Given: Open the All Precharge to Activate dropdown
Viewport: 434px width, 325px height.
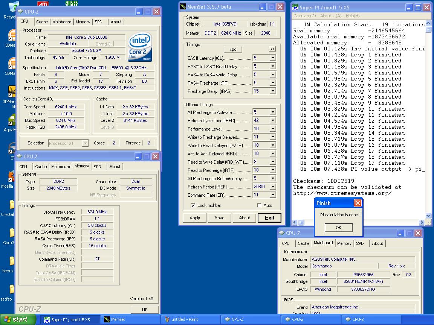Looking at the screenshot, I should 273,112.
